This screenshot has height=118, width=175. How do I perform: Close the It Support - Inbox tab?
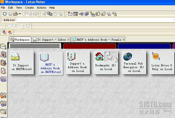click(68, 40)
